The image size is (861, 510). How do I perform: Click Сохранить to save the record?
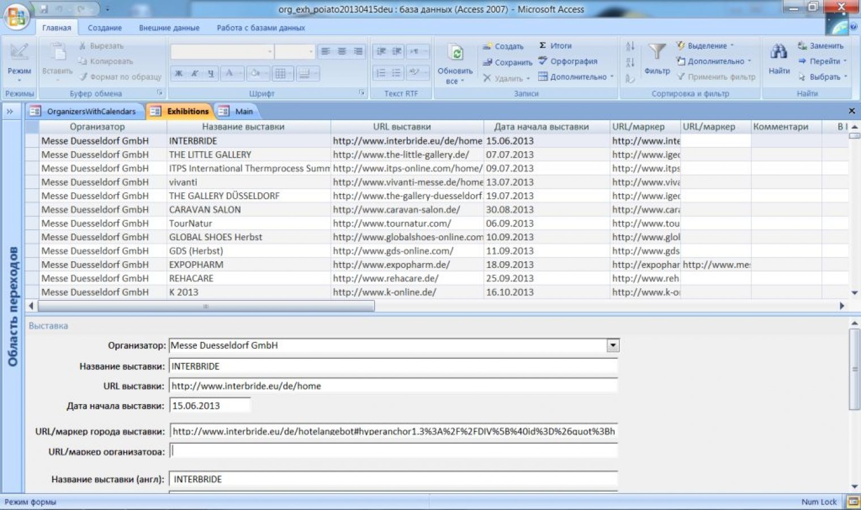click(508, 62)
